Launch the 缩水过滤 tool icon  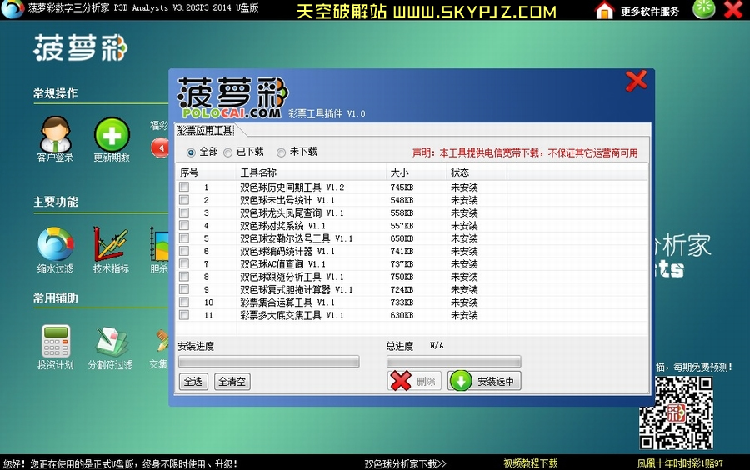[x=55, y=244]
